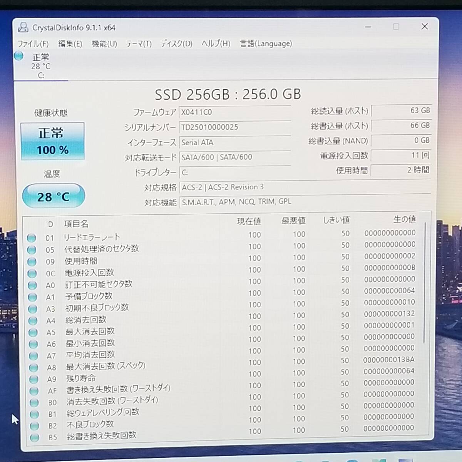Click total host writes value 66 GB
462x462 pixels.
coord(401,126)
